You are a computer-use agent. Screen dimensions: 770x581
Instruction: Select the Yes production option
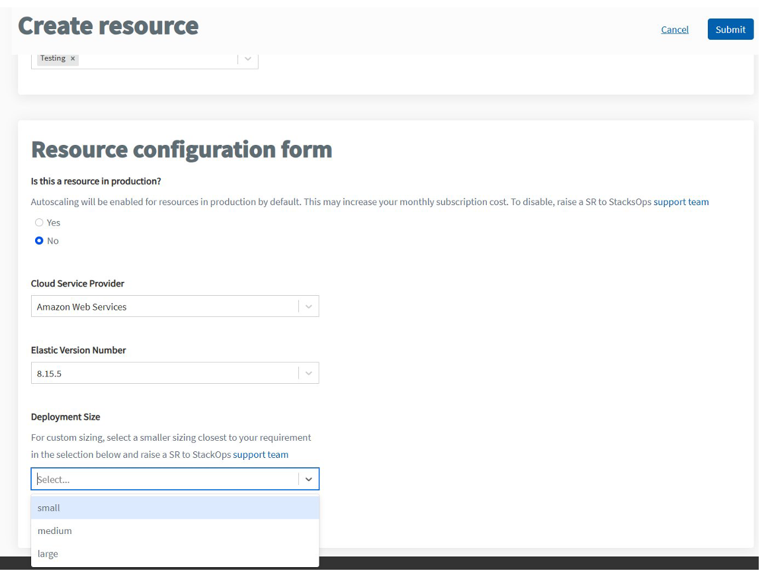tap(38, 222)
